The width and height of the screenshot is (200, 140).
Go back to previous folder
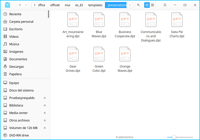20,5
